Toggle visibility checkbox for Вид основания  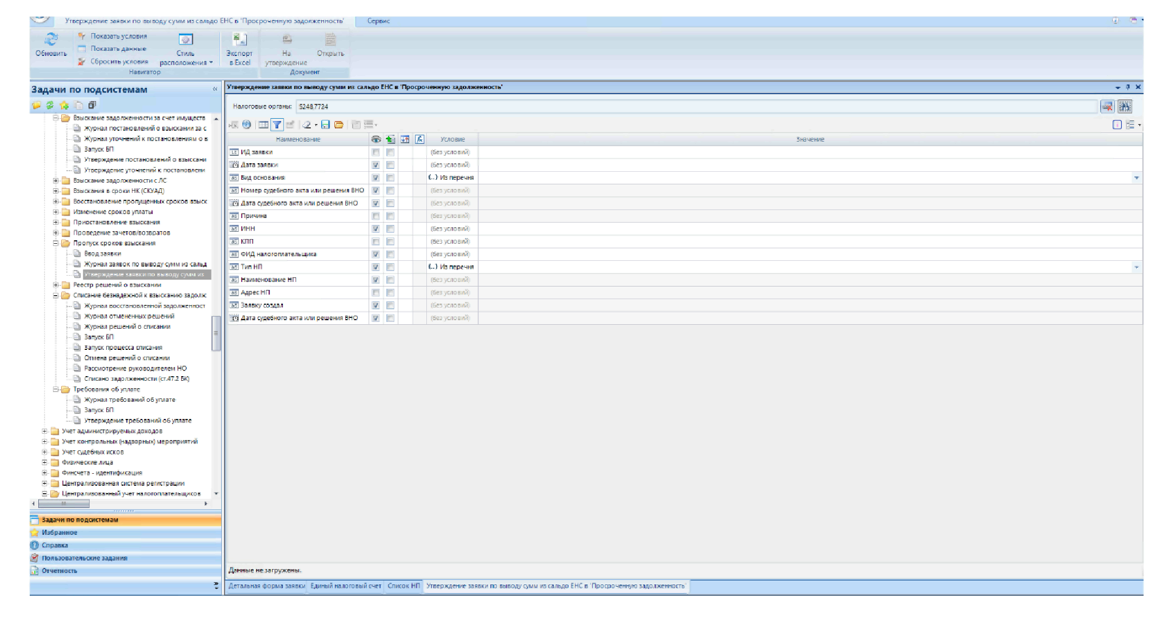pos(375,178)
